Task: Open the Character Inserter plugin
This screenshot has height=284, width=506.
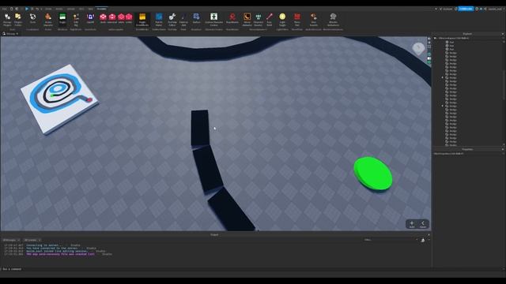Action: (x=259, y=19)
